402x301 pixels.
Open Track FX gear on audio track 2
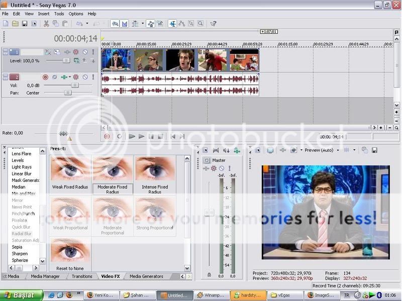tap(76, 77)
